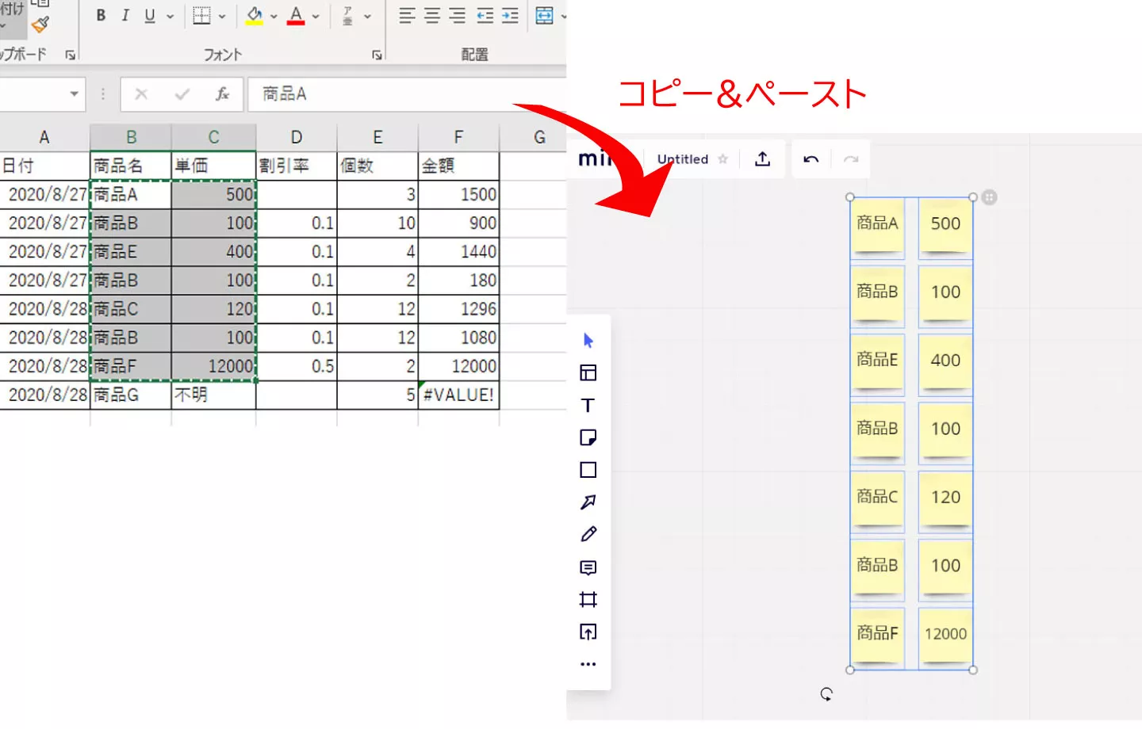Select the Miro text tool

coord(588,406)
